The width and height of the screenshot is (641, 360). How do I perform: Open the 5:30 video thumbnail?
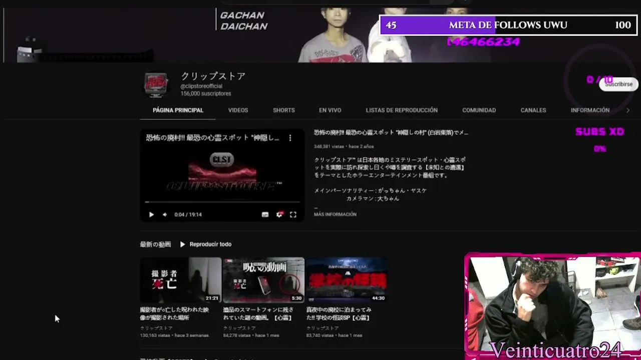(263, 280)
